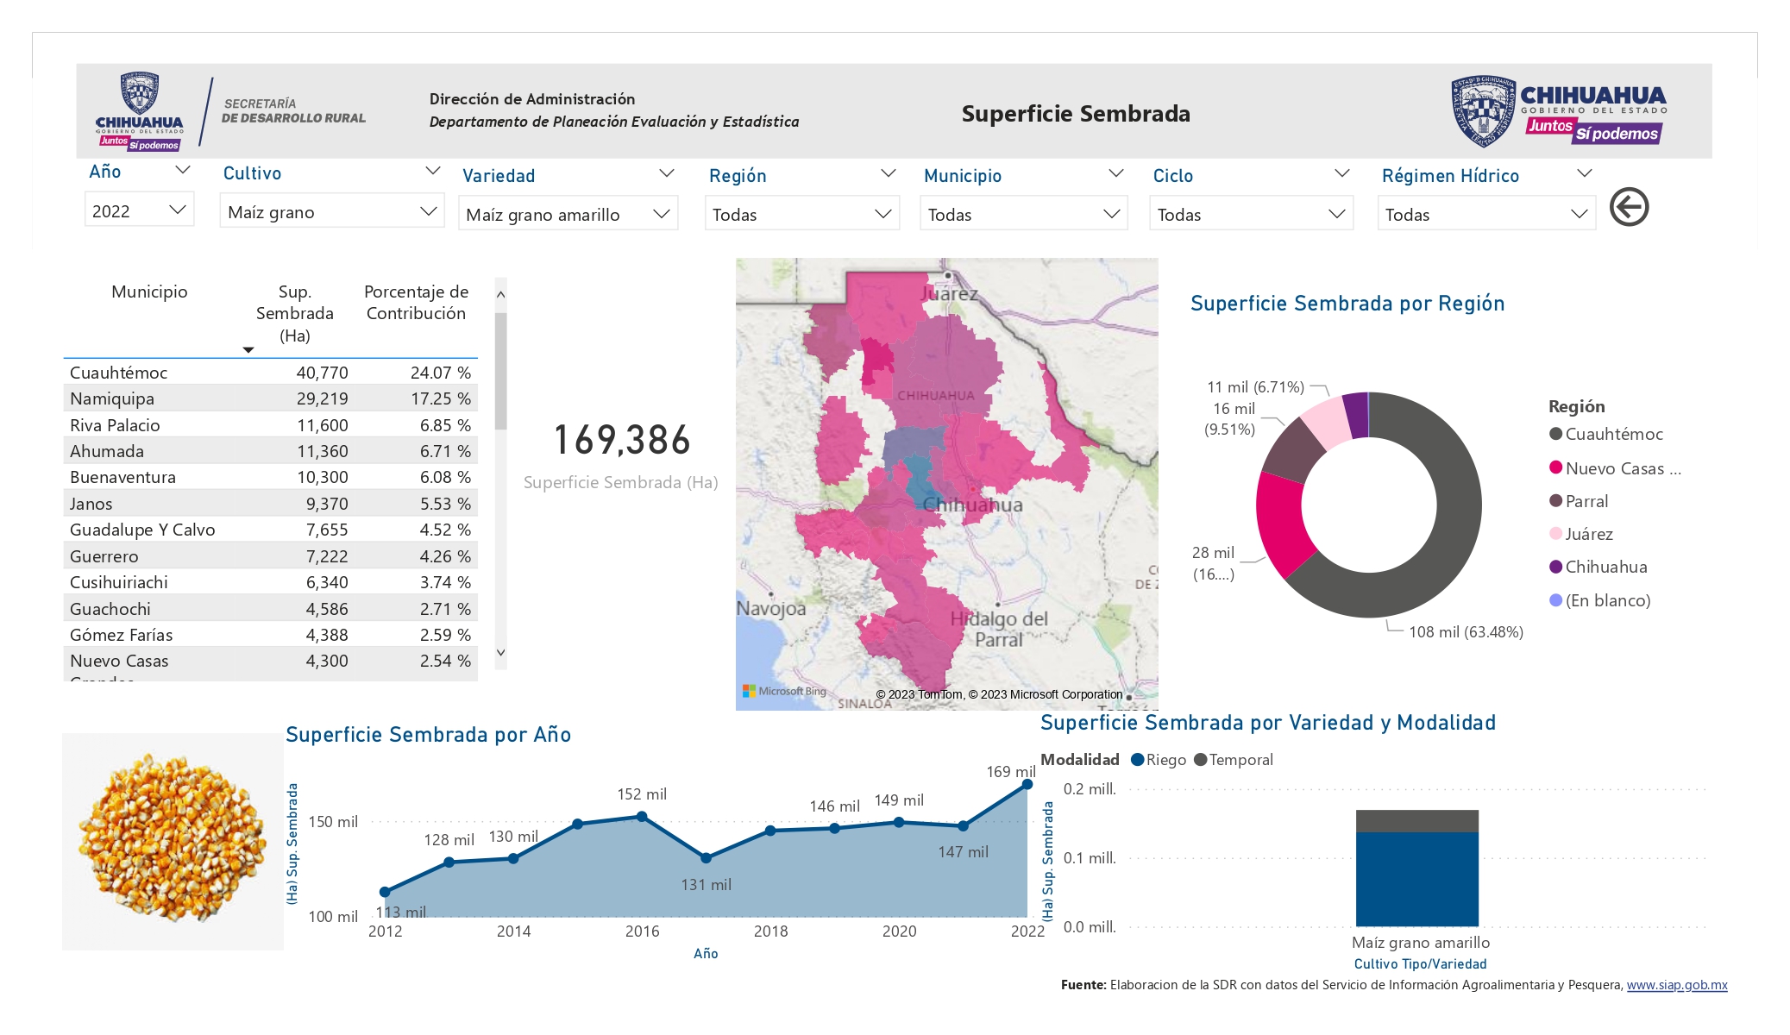The image size is (1790, 1035).
Task: Select the Guadalupe Y Calvo row
Action: (x=270, y=530)
